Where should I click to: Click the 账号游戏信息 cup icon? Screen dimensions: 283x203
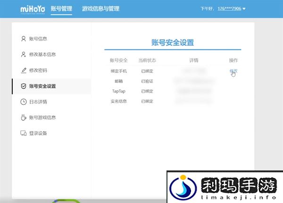coord(24,118)
